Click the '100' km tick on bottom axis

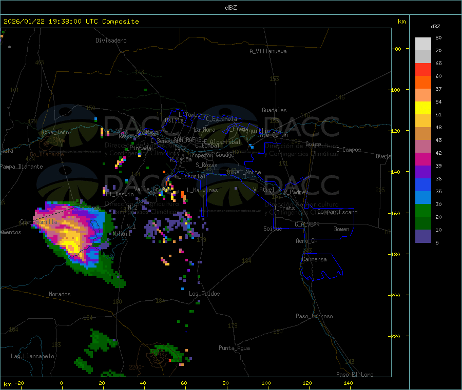pyautogui.click(x=266, y=383)
